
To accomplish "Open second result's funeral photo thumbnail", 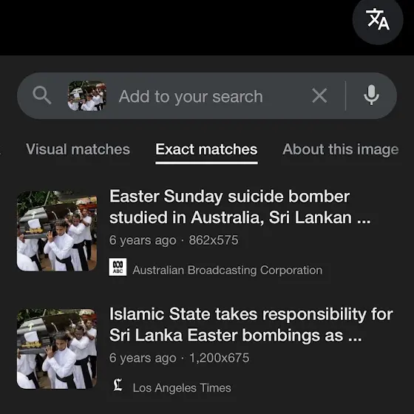I will coord(57,349).
